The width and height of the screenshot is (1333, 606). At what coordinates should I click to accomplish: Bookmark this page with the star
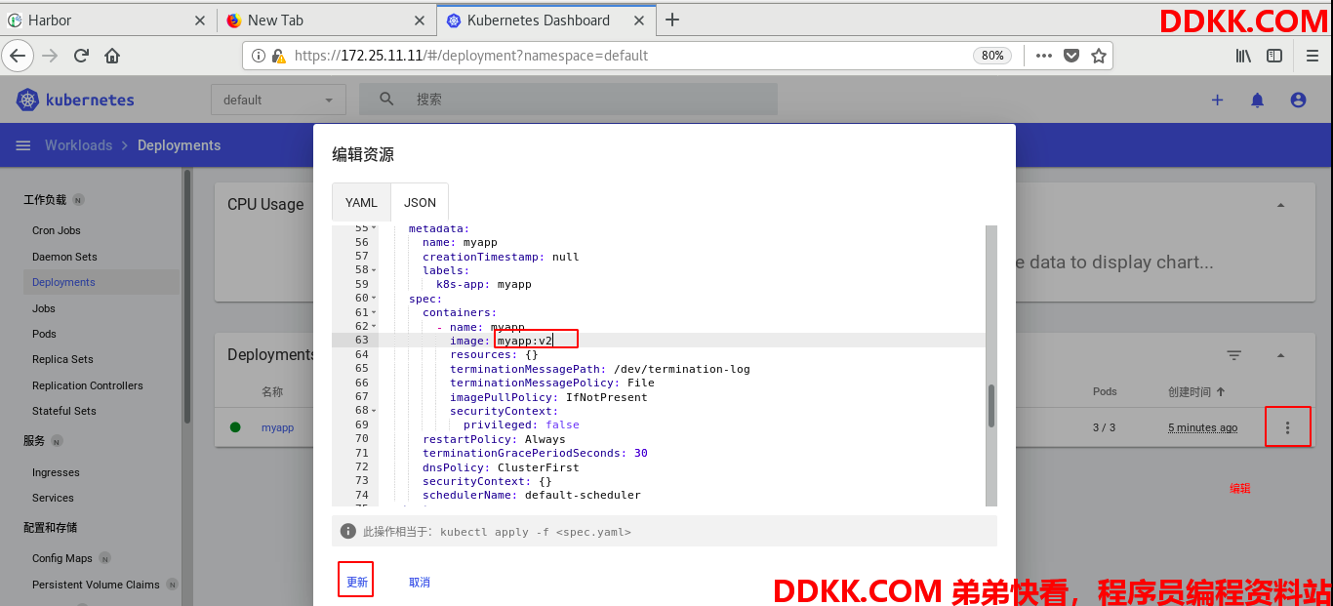(1099, 56)
